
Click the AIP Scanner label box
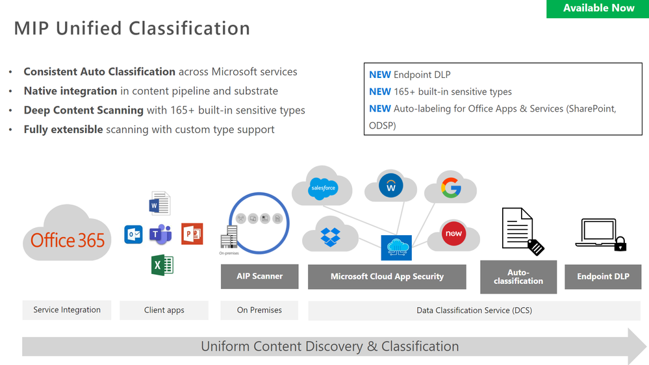pyautogui.click(x=259, y=277)
